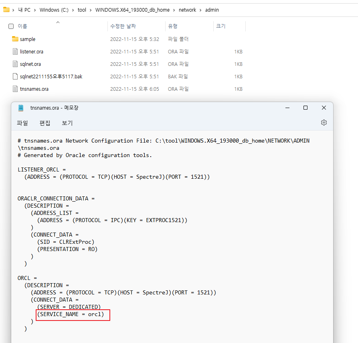Click the ORCL = line in Notepad
The height and width of the screenshot is (343, 358).
(27, 278)
